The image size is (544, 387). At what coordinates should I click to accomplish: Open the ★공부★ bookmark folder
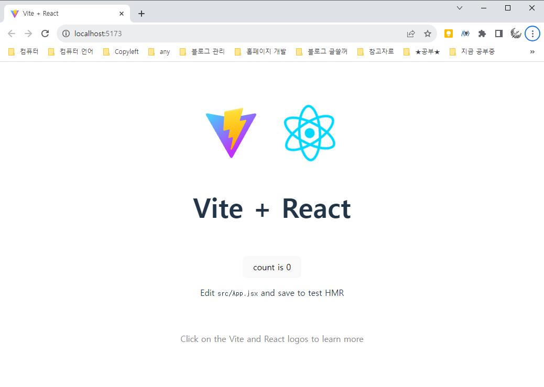(x=422, y=52)
